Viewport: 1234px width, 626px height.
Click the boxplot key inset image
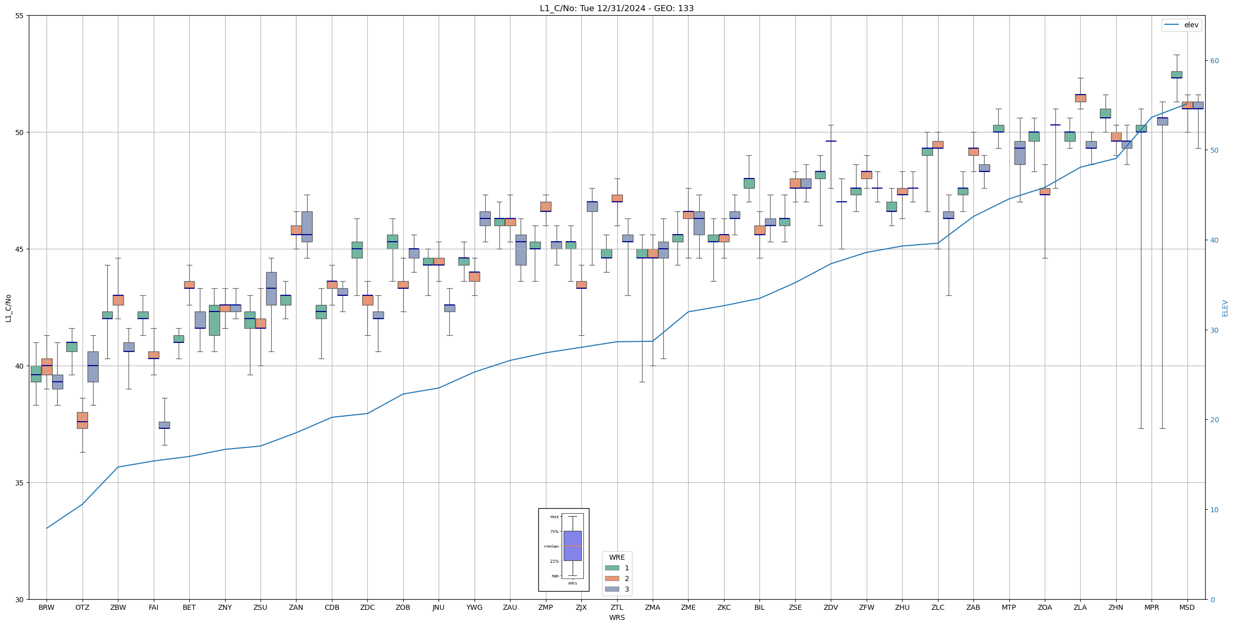point(563,550)
